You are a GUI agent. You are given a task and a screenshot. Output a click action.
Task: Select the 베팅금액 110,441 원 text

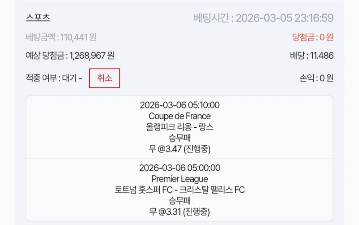point(61,37)
